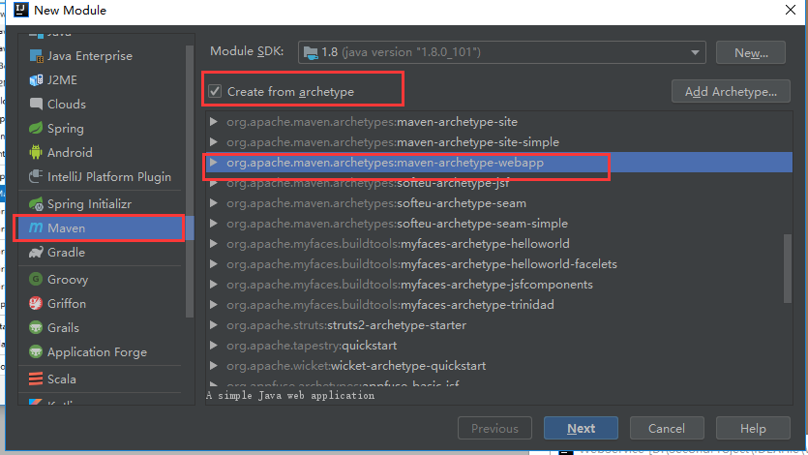Click the module type list scrollbar
808x455 pixels.
coord(190,180)
